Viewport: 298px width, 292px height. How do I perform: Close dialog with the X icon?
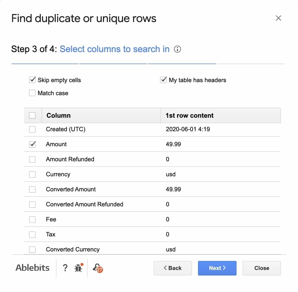click(278, 18)
